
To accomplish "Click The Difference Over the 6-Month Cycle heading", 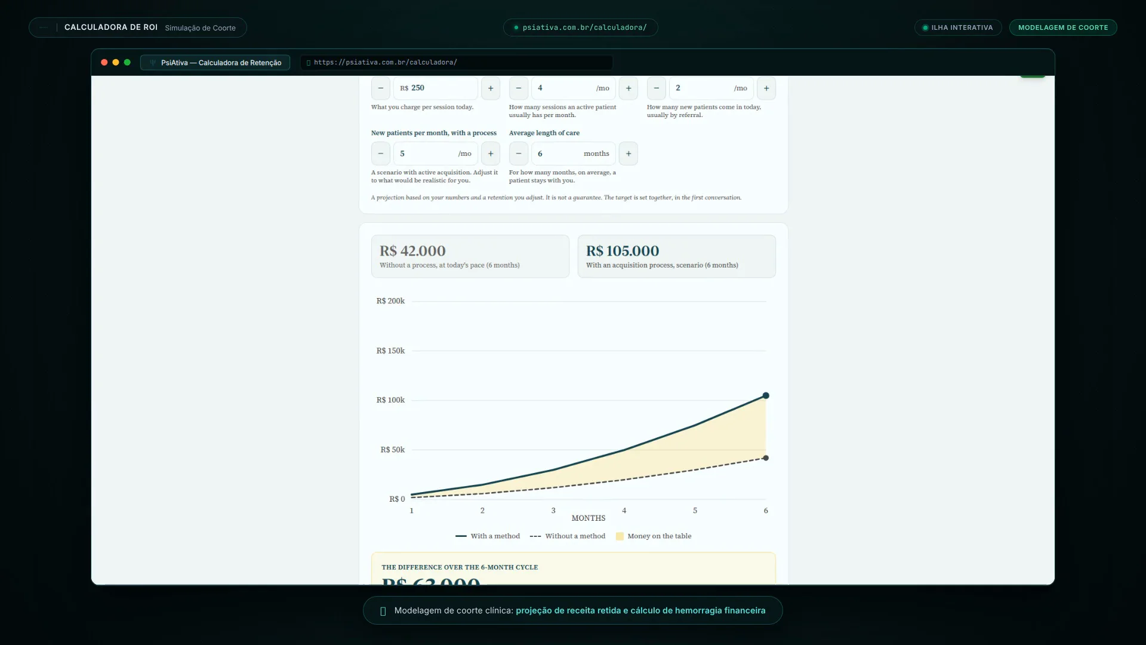I will coord(460,567).
